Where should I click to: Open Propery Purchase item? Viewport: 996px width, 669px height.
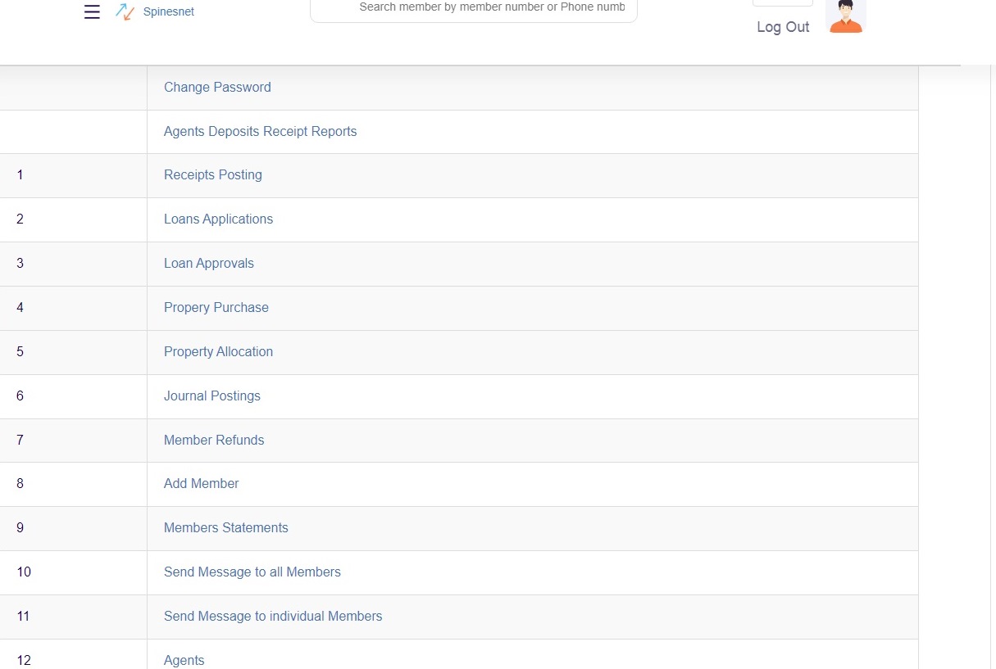pyautogui.click(x=216, y=308)
